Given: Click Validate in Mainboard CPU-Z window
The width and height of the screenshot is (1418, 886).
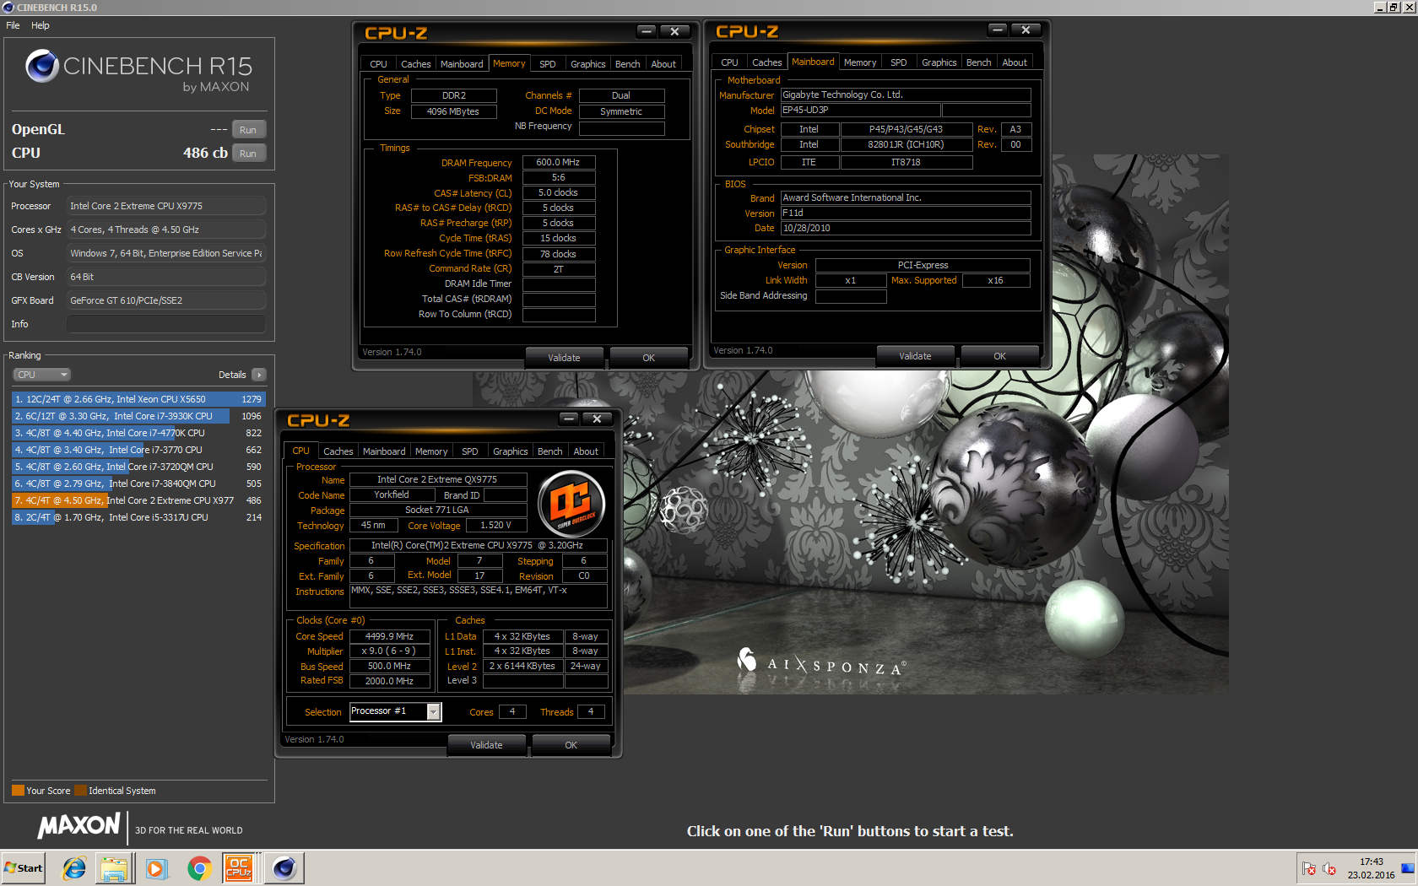Looking at the screenshot, I should point(915,356).
